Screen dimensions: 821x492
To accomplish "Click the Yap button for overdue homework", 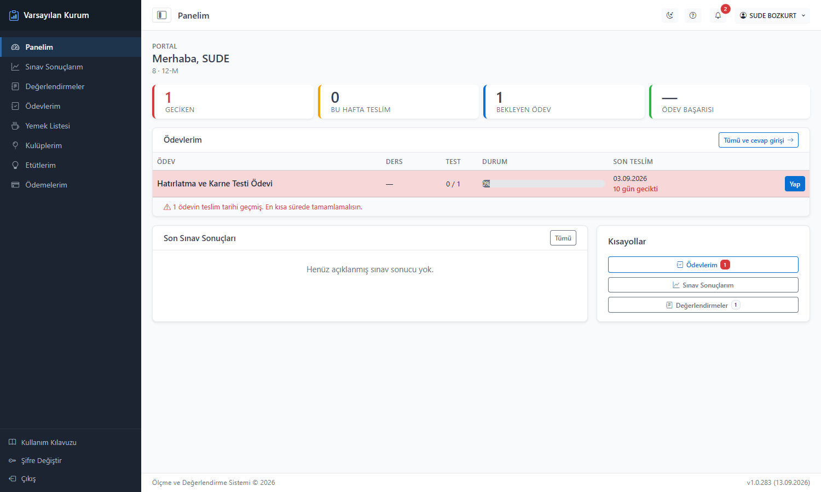I will tap(795, 184).
